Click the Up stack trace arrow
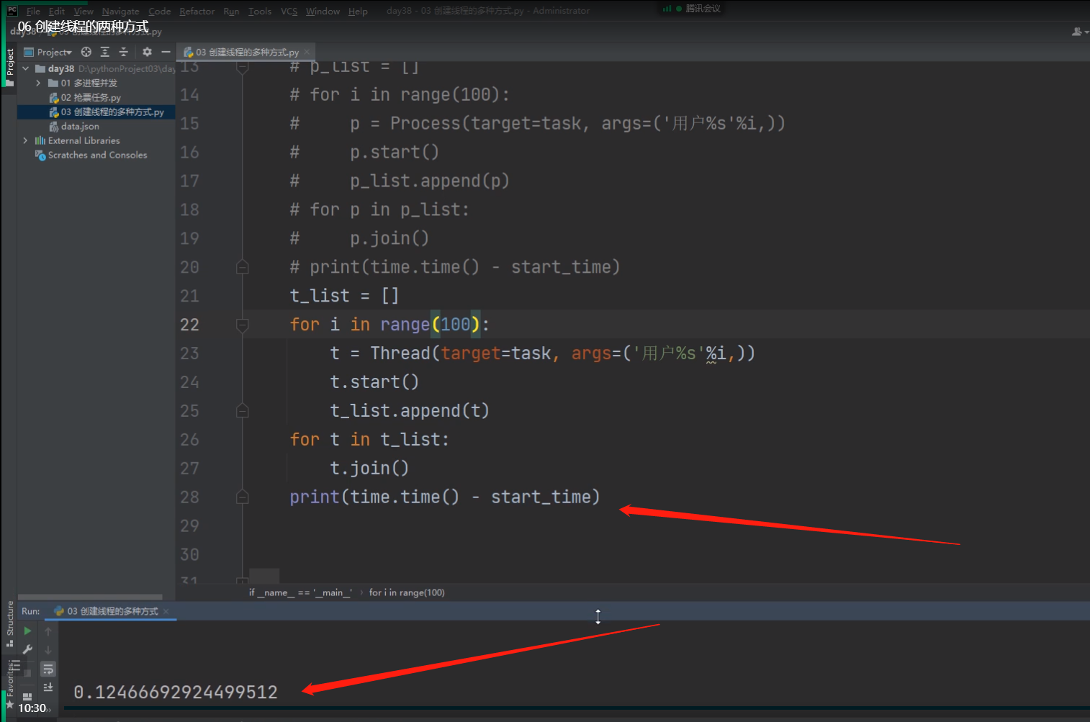The image size is (1090, 722). point(48,631)
